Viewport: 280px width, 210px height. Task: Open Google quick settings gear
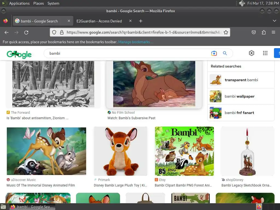tap(252, 53)
